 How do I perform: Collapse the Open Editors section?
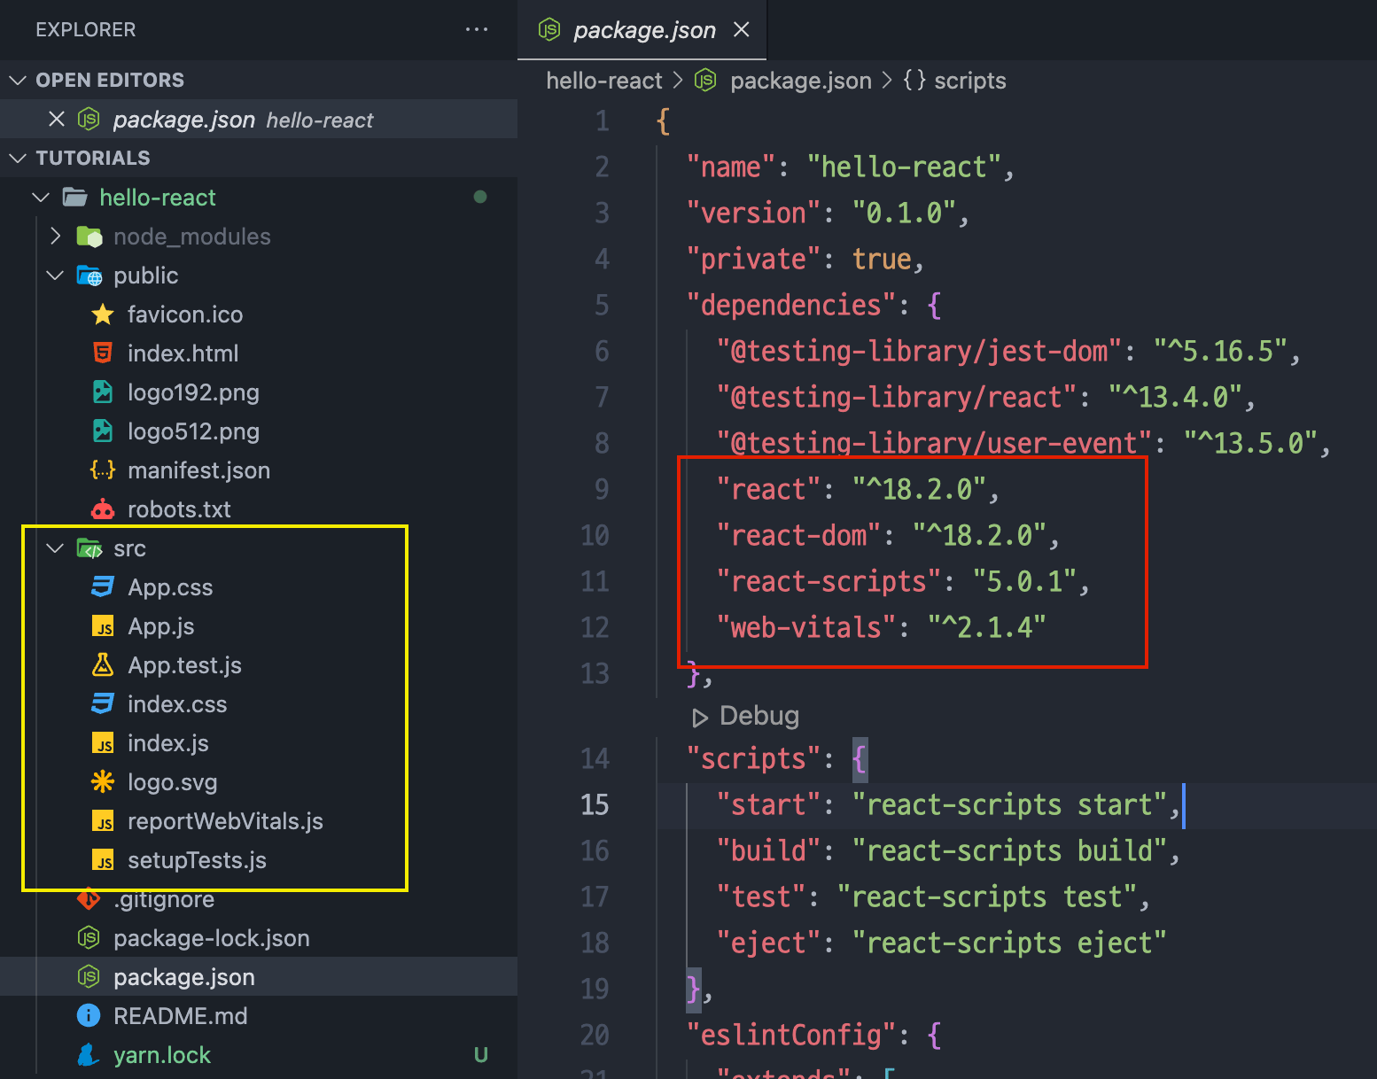click(18, 80)
